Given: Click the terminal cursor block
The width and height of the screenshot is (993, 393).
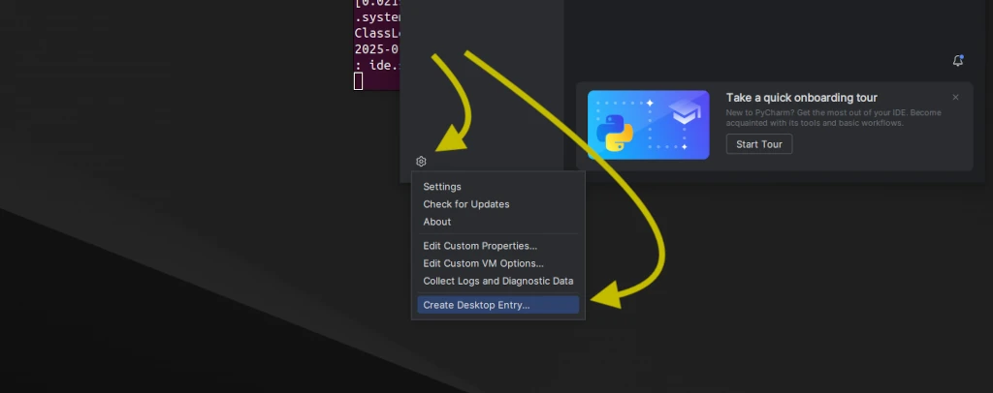Looking at the screenshot, I should click(x=359, y=81).
